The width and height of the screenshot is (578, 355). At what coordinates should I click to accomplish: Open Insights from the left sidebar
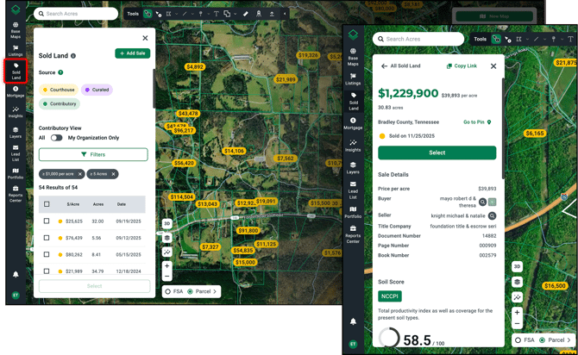(16, 112)
